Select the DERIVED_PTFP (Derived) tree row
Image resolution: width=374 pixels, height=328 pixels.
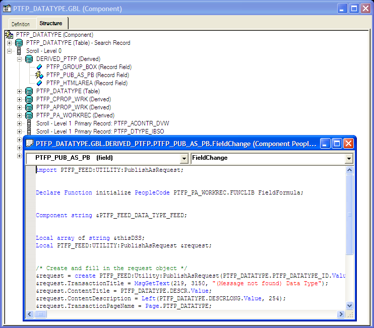68,59
